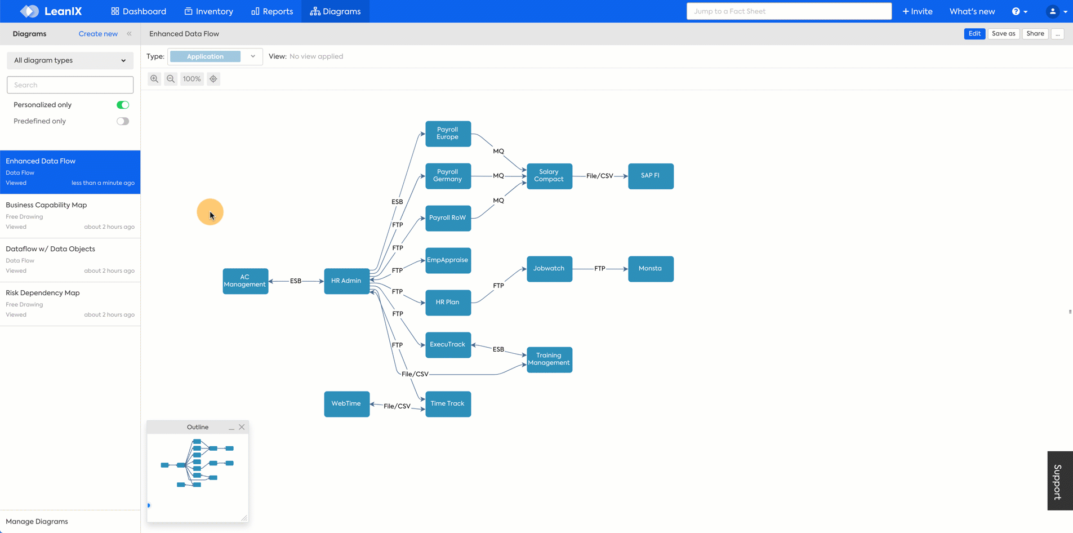1073x533 pixels.
Task: Select the EmpAppraise node
Action: pos(448,260)
